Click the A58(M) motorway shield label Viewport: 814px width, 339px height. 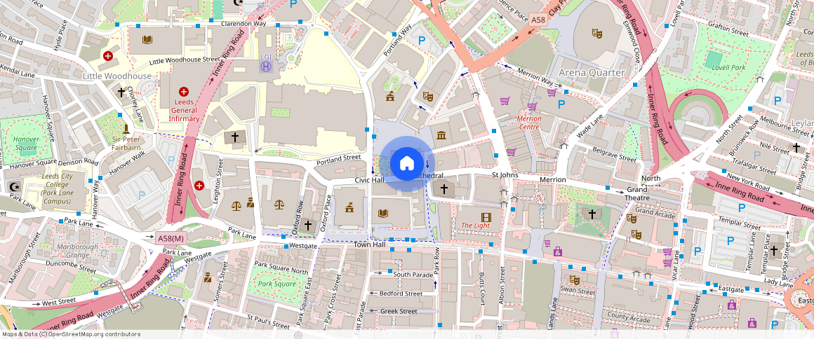pyautogui.click(x=171, y=239)
